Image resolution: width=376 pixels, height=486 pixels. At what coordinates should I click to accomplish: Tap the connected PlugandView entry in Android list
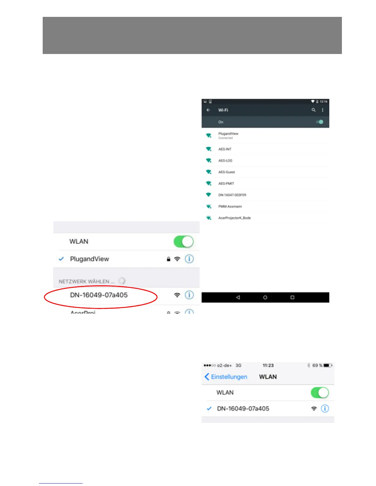265,136
